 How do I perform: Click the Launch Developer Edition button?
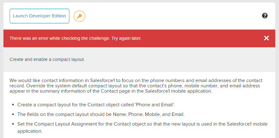[39, 16]
